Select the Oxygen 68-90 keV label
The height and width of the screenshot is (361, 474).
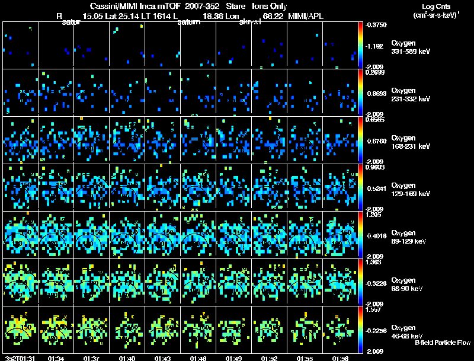[409, 284]
